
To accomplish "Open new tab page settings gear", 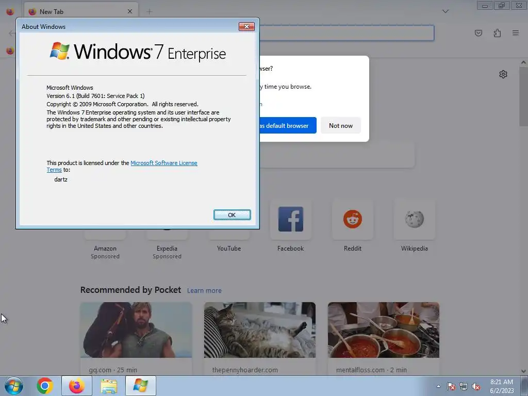I will click(x=503, y=74).
